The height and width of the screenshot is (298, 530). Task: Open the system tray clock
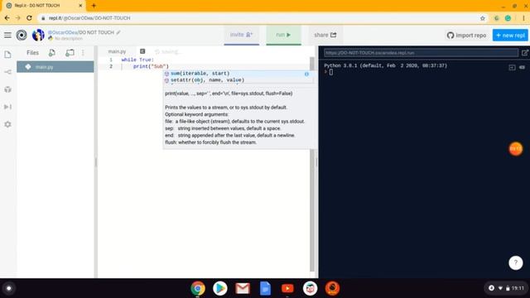pos(518,288)
